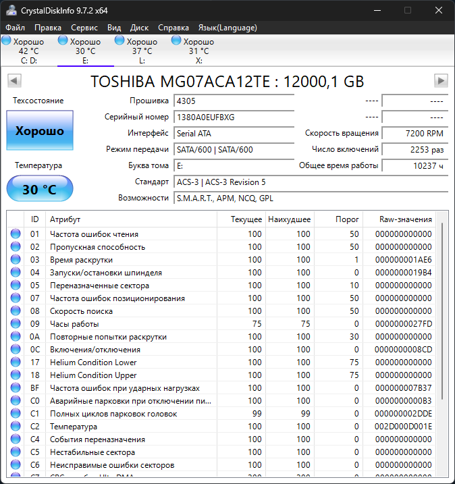The width and height of the screenshot is (455, 484).
Task: Click the Возможности field S.M.A.R.T., APM
Action: tap(311, 198)
